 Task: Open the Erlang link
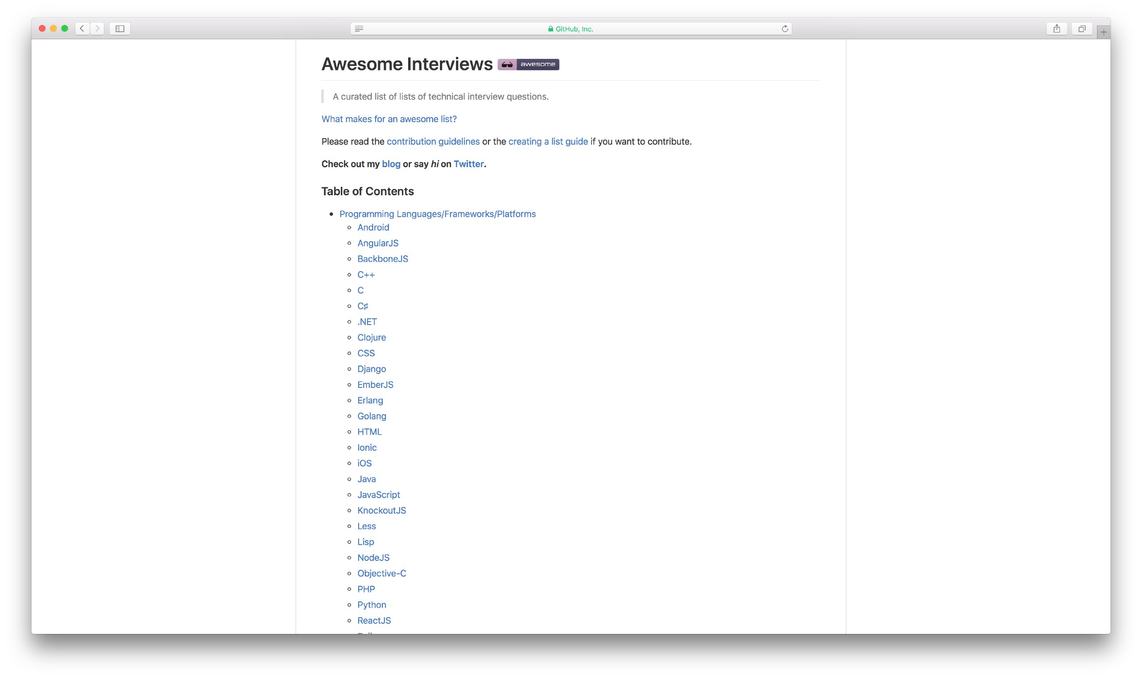point(370,400)
